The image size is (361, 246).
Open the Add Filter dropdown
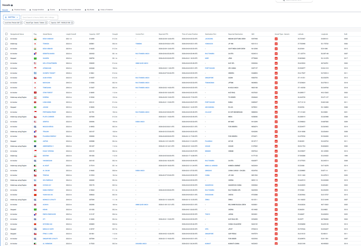pyautogui.click(x=11, y=17)
